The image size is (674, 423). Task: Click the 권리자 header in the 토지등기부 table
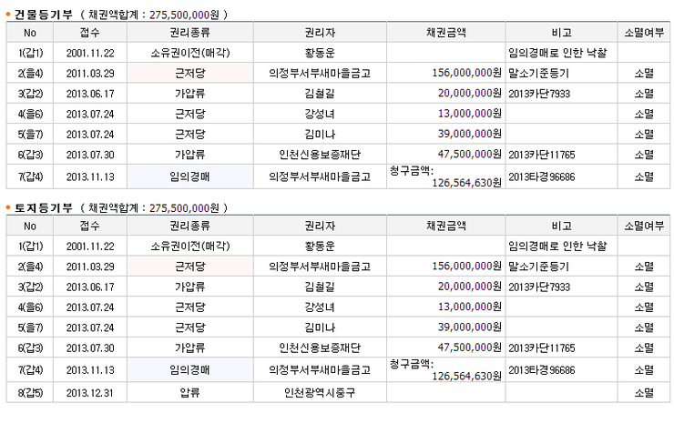(x=320, y=226)
